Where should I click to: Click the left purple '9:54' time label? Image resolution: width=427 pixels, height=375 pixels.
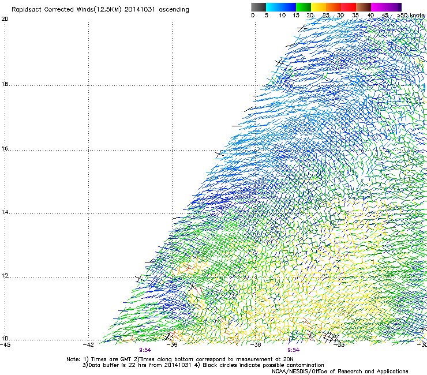[145, 350]
